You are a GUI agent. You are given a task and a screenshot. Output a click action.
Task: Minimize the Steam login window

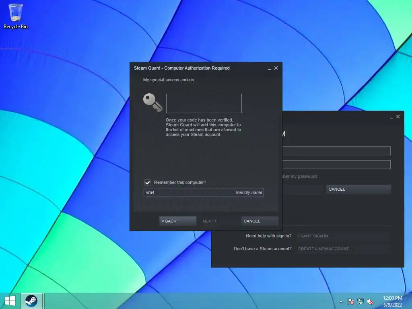point(391,117)
